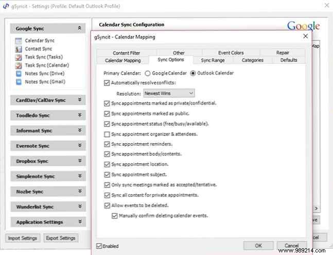Image resolution: width=333 pixels, height=255 pixels.
Task: Click scroll-right arrow in Settings window
Action: (x=316, y=208)
